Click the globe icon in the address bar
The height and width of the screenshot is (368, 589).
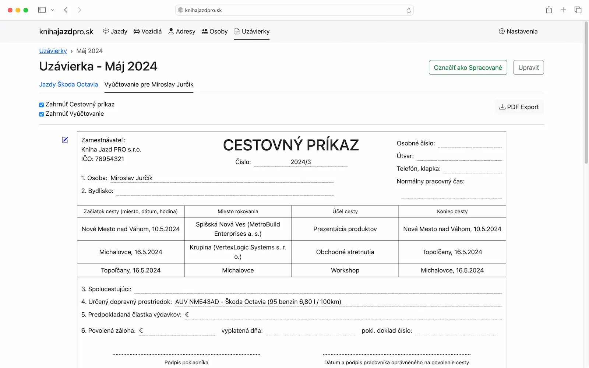180,10
